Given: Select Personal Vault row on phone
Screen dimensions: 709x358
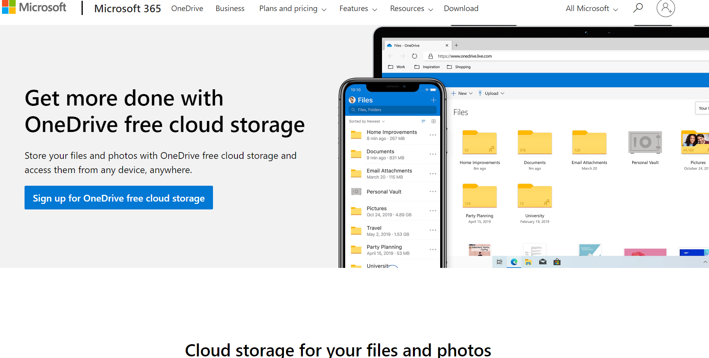Looking at the screenshot, I should pyautogui.click(x=393, y=192).
